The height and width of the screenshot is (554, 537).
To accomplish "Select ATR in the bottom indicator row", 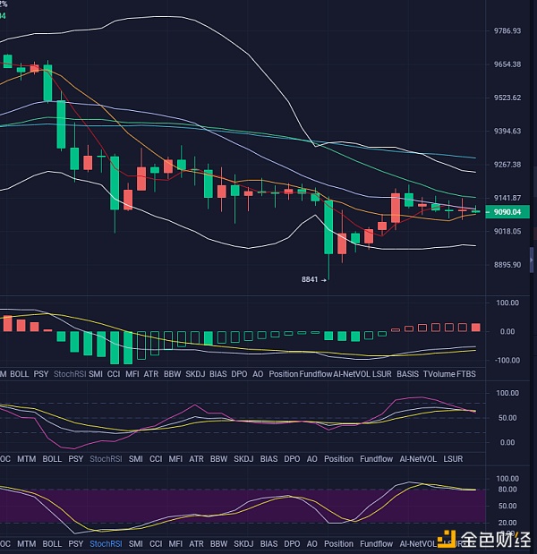I will point(196,544).
